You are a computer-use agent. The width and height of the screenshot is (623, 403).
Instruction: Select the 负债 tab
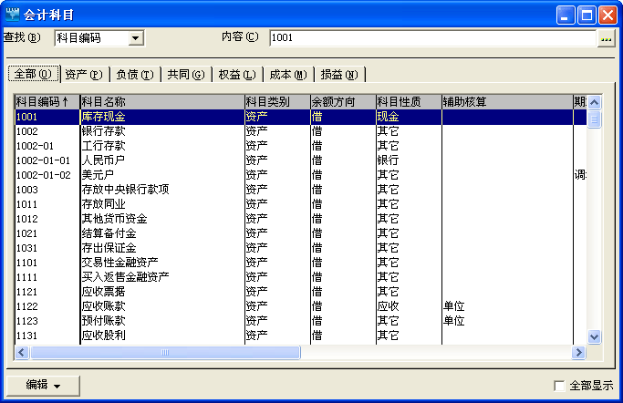click(134, 74)
